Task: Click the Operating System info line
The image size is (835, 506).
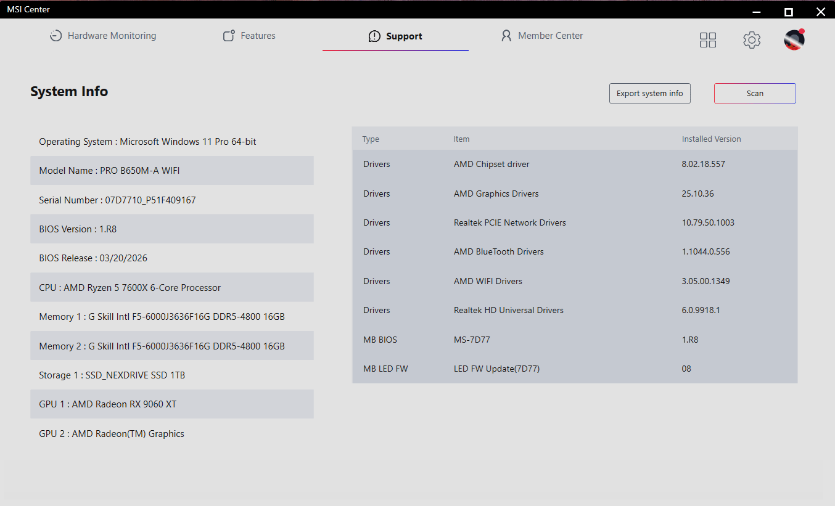Action: click(172, 142)
